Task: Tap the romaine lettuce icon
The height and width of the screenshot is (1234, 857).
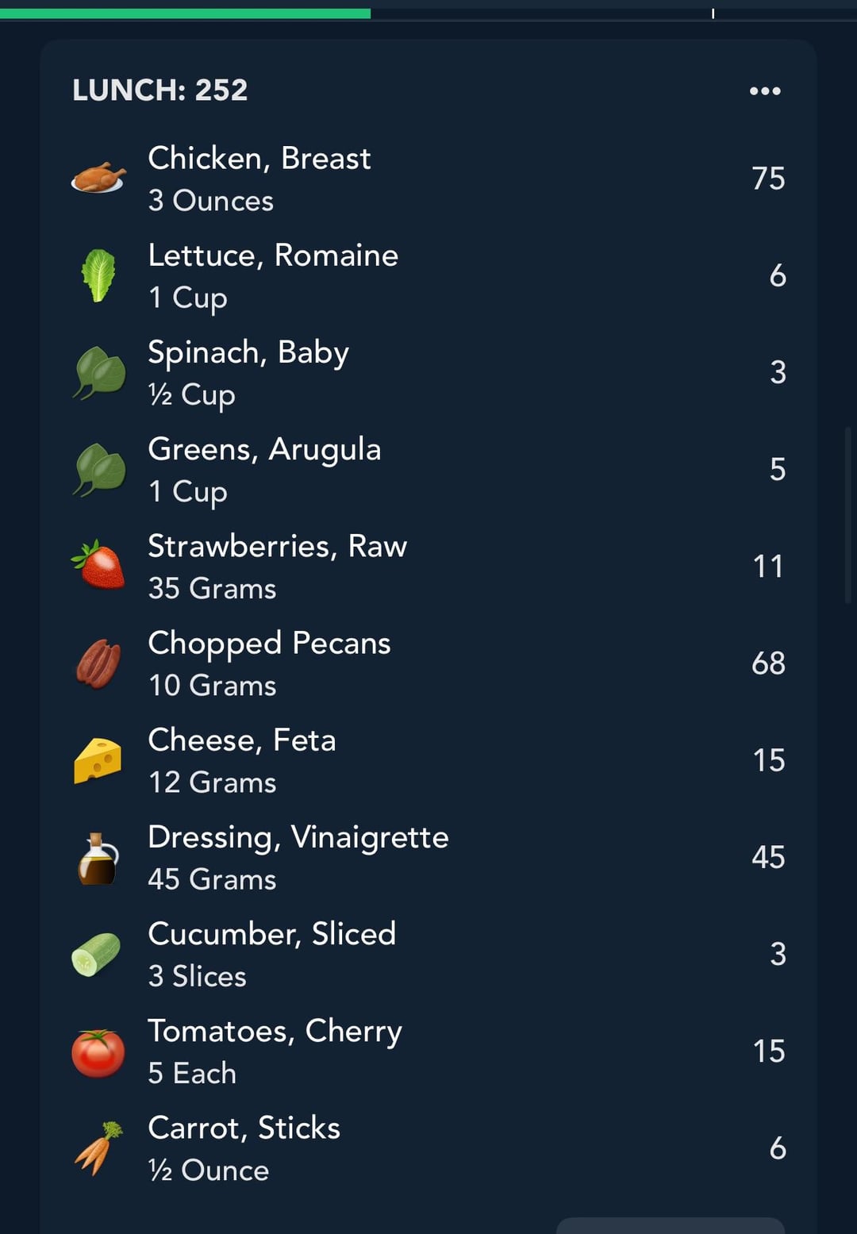Action: click(x=98, y=275)
